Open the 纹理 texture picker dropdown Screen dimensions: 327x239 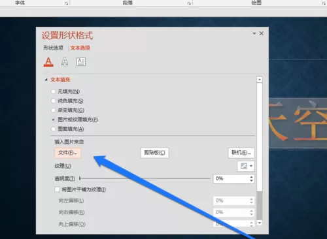coord(246,166)
